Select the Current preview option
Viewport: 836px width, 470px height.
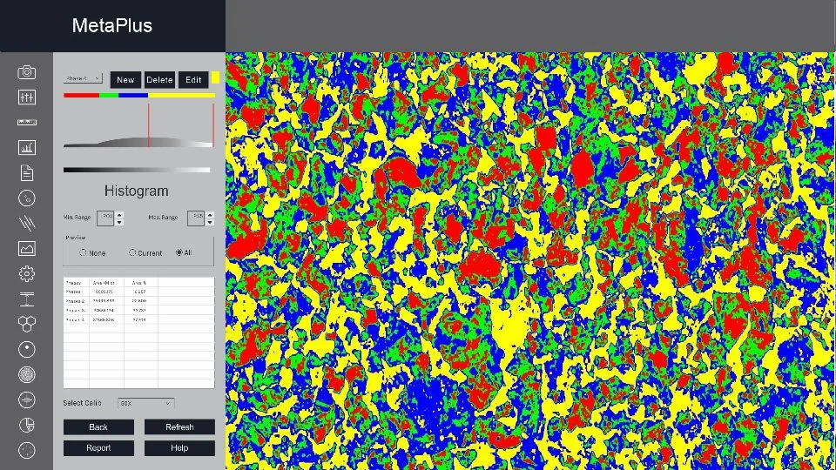point(132,252)
